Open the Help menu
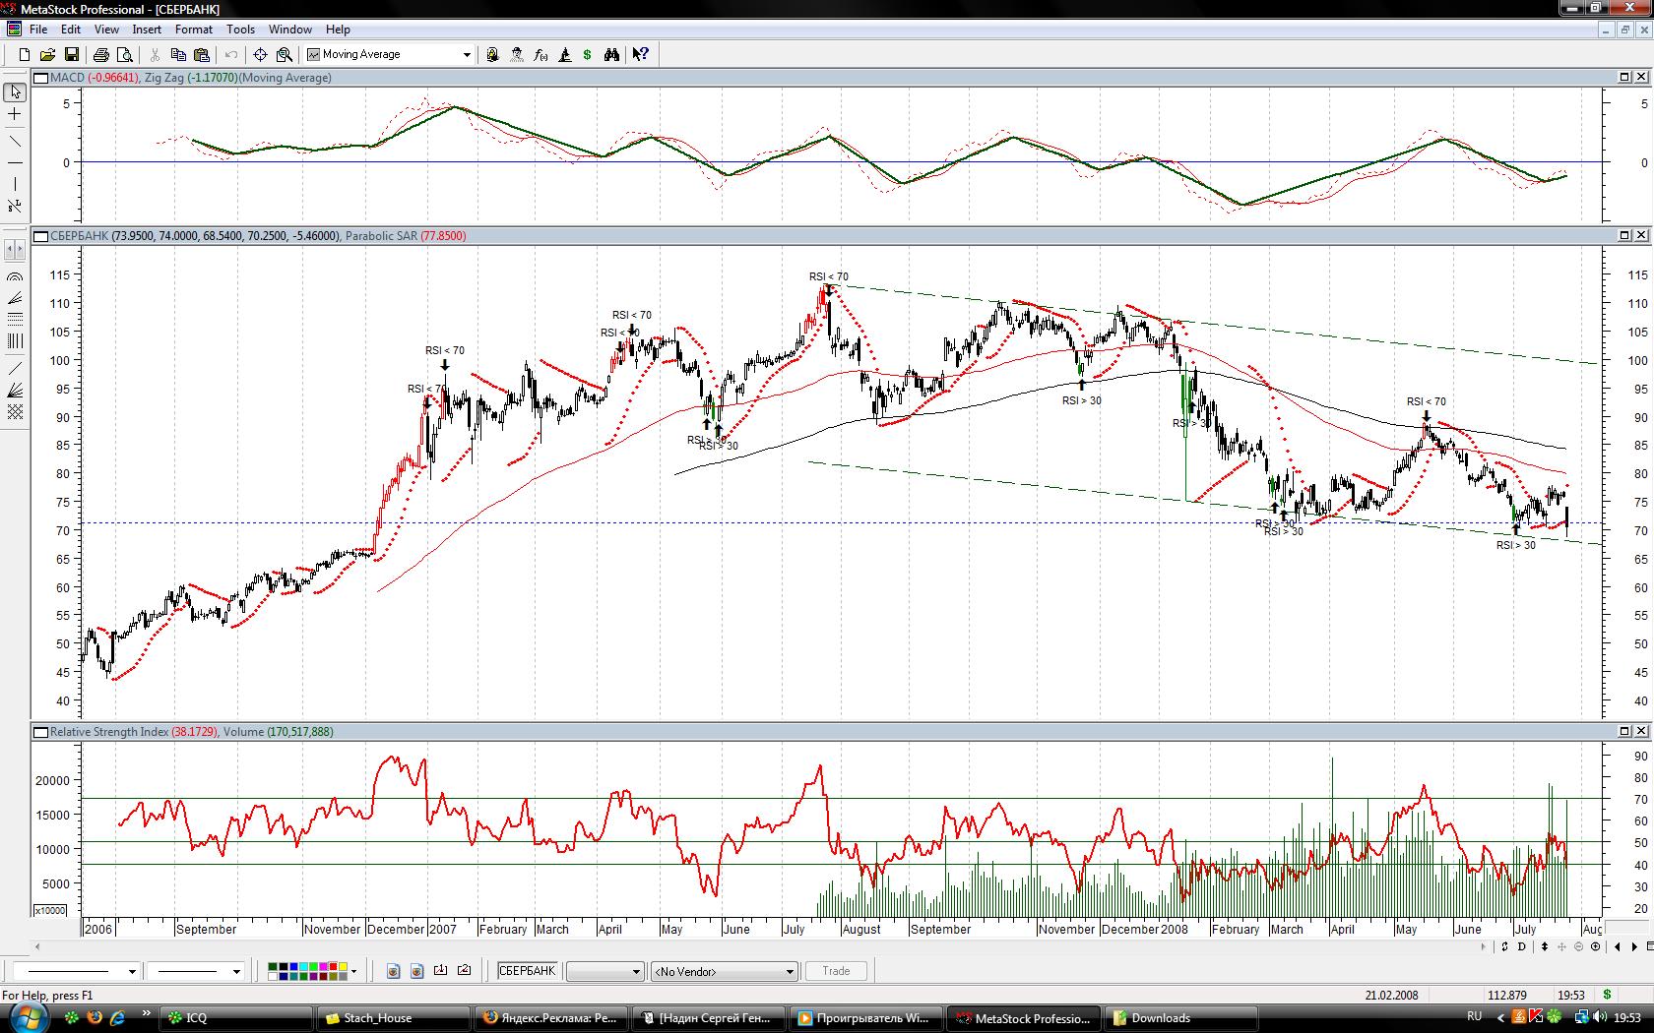The height and width of the screenshot is (1033, 1654). 338,30
